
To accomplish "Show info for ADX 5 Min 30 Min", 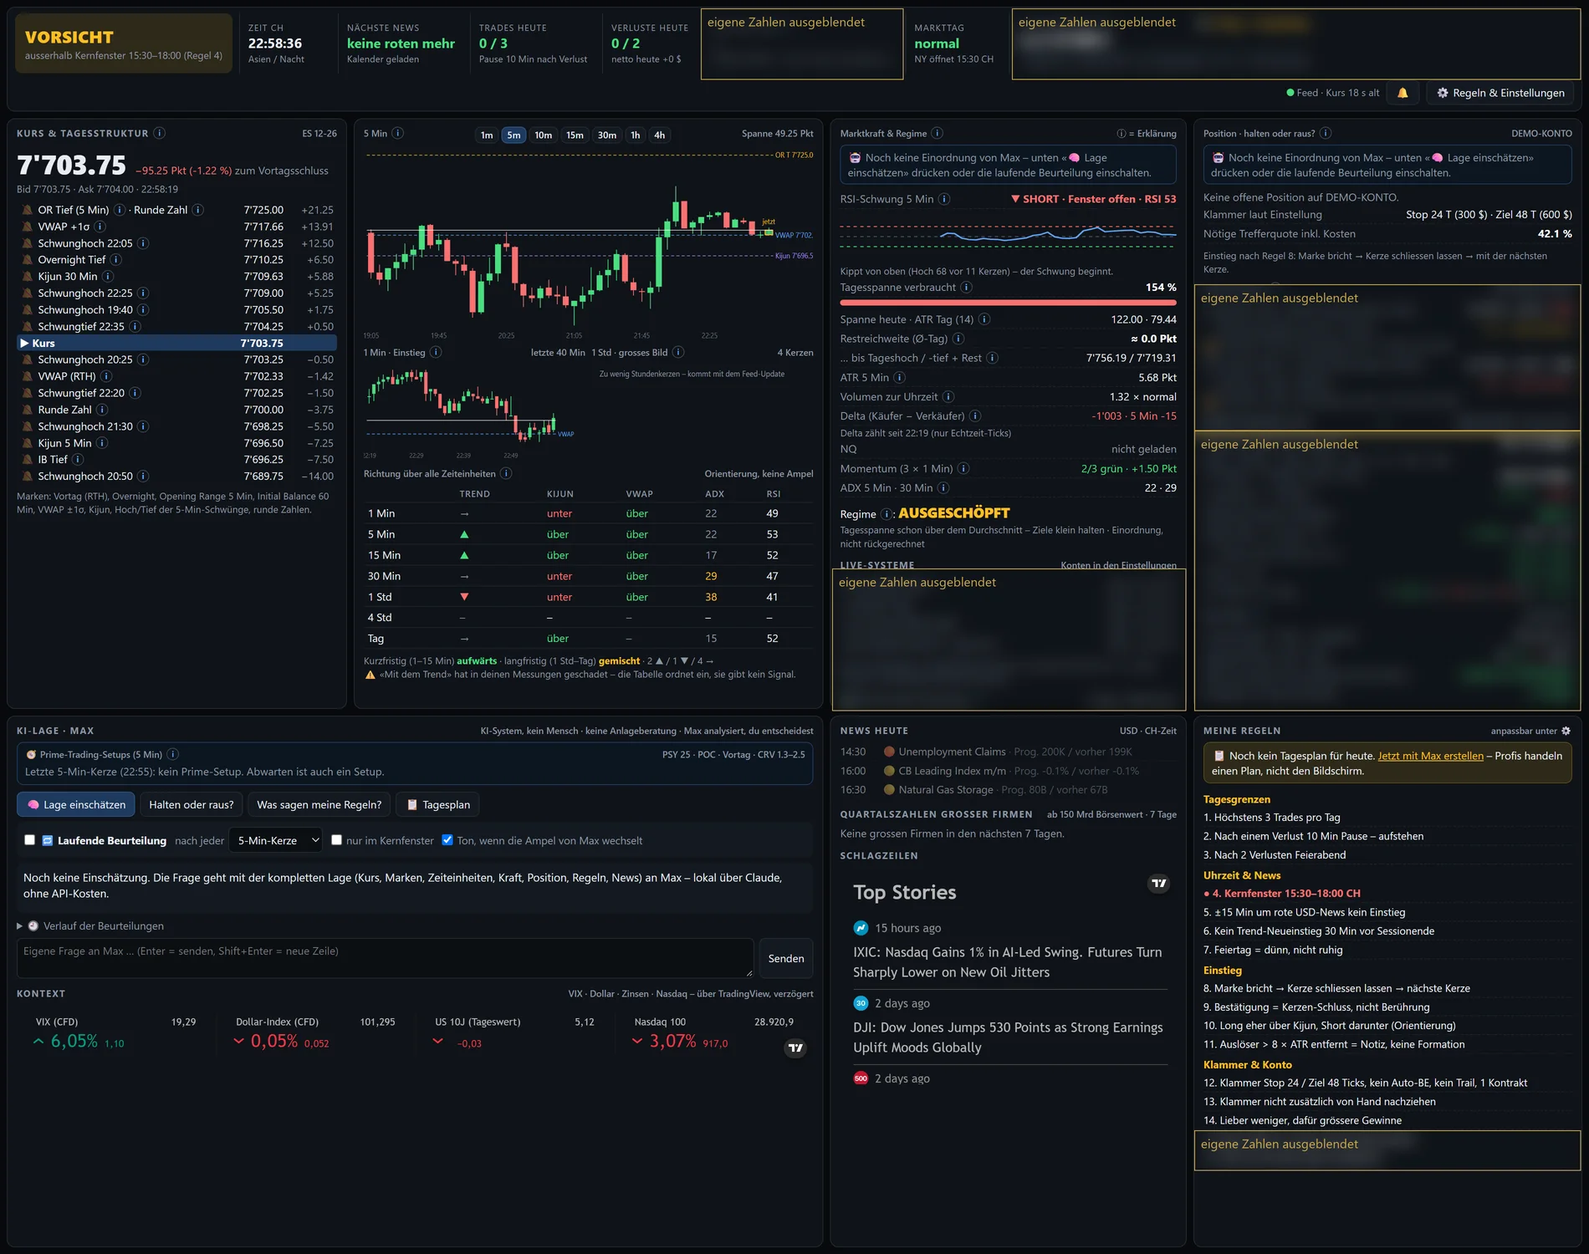I will tap(943, 488).
